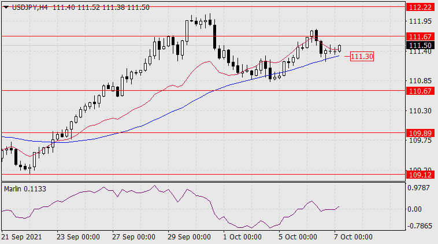This screenshot has width=438, height=244.
Task: Click the 0.9787 indicator scale value
Action: [418, 188]
